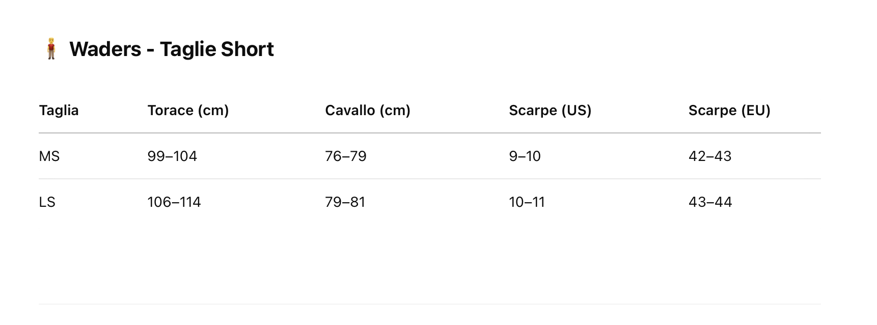
Task: Select the Scarpe (EU) column header
Action: click(x=729, y=111)
